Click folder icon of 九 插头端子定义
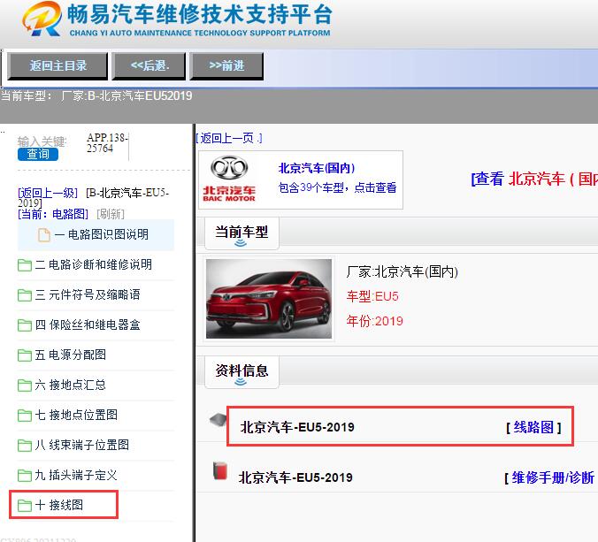The image size is (598, 542). click(x=25, y=476)
